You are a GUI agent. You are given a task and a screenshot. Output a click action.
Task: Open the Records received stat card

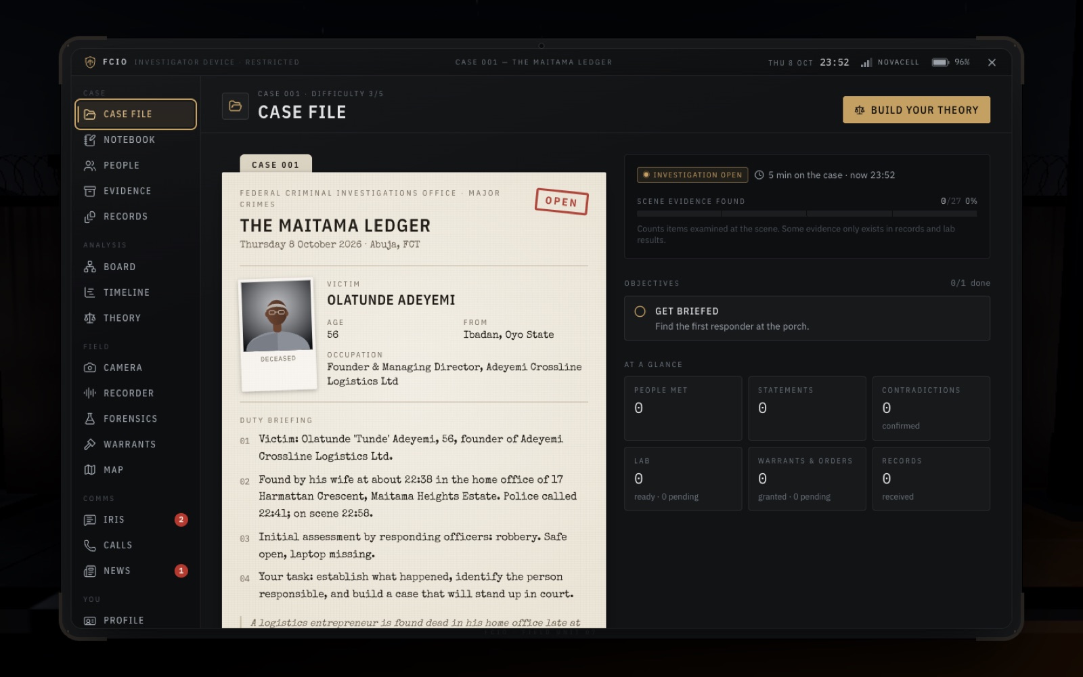[x=931, y=479]
